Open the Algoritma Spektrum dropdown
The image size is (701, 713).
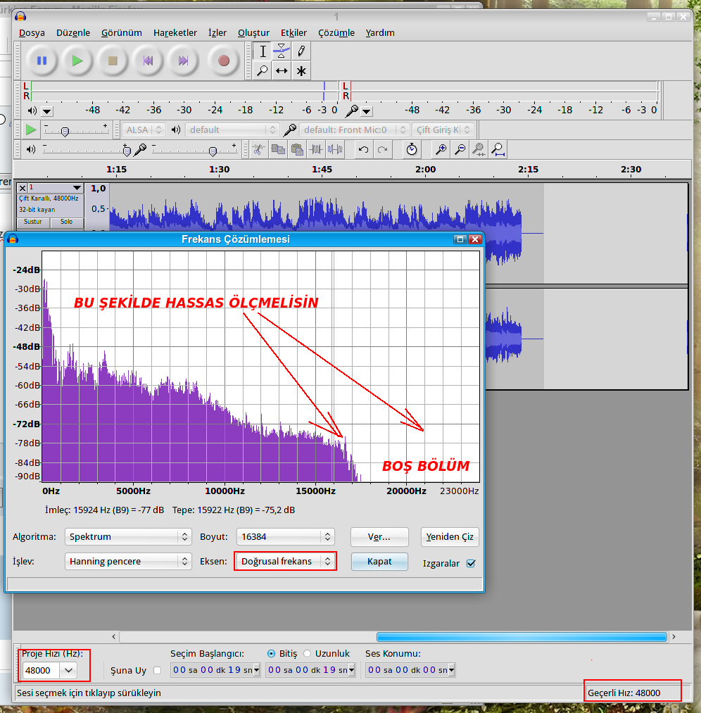127,536
